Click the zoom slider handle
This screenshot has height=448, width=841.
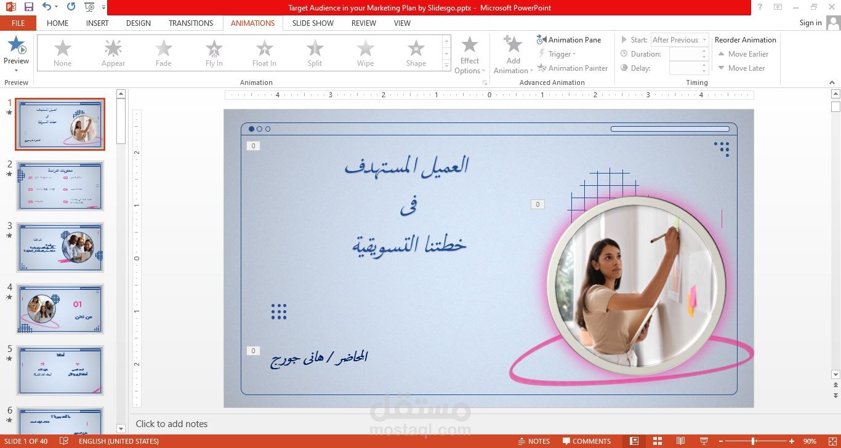[x=753, y=441]
